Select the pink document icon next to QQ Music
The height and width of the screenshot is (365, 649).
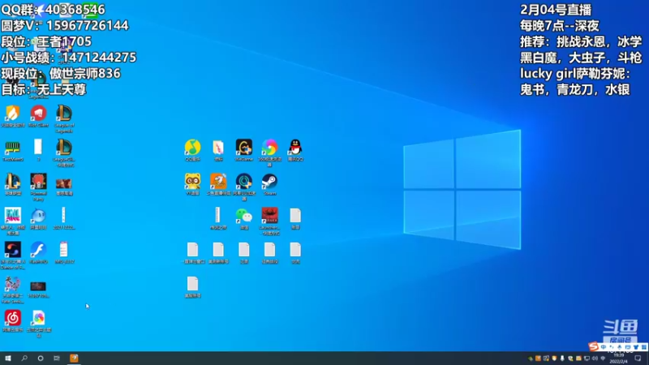218,147
